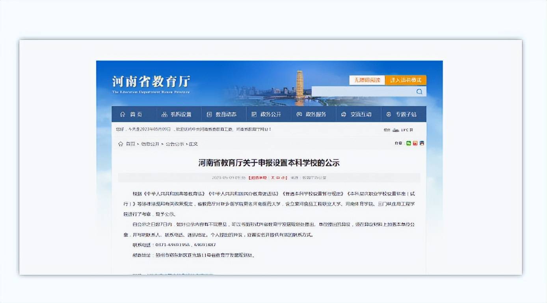Click the search magnifier icon

tap(419, 92)
